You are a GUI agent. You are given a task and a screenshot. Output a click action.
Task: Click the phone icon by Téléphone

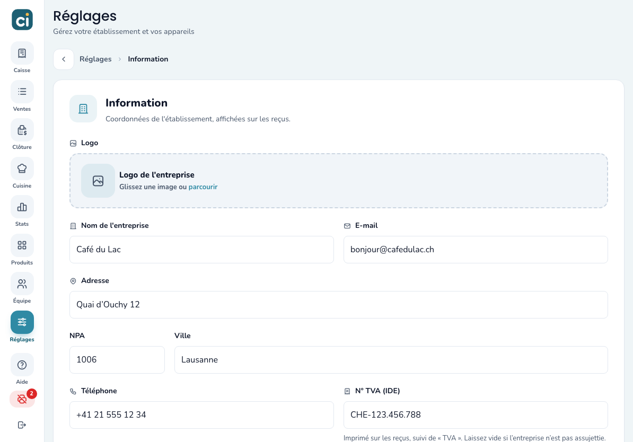[73, 391]
